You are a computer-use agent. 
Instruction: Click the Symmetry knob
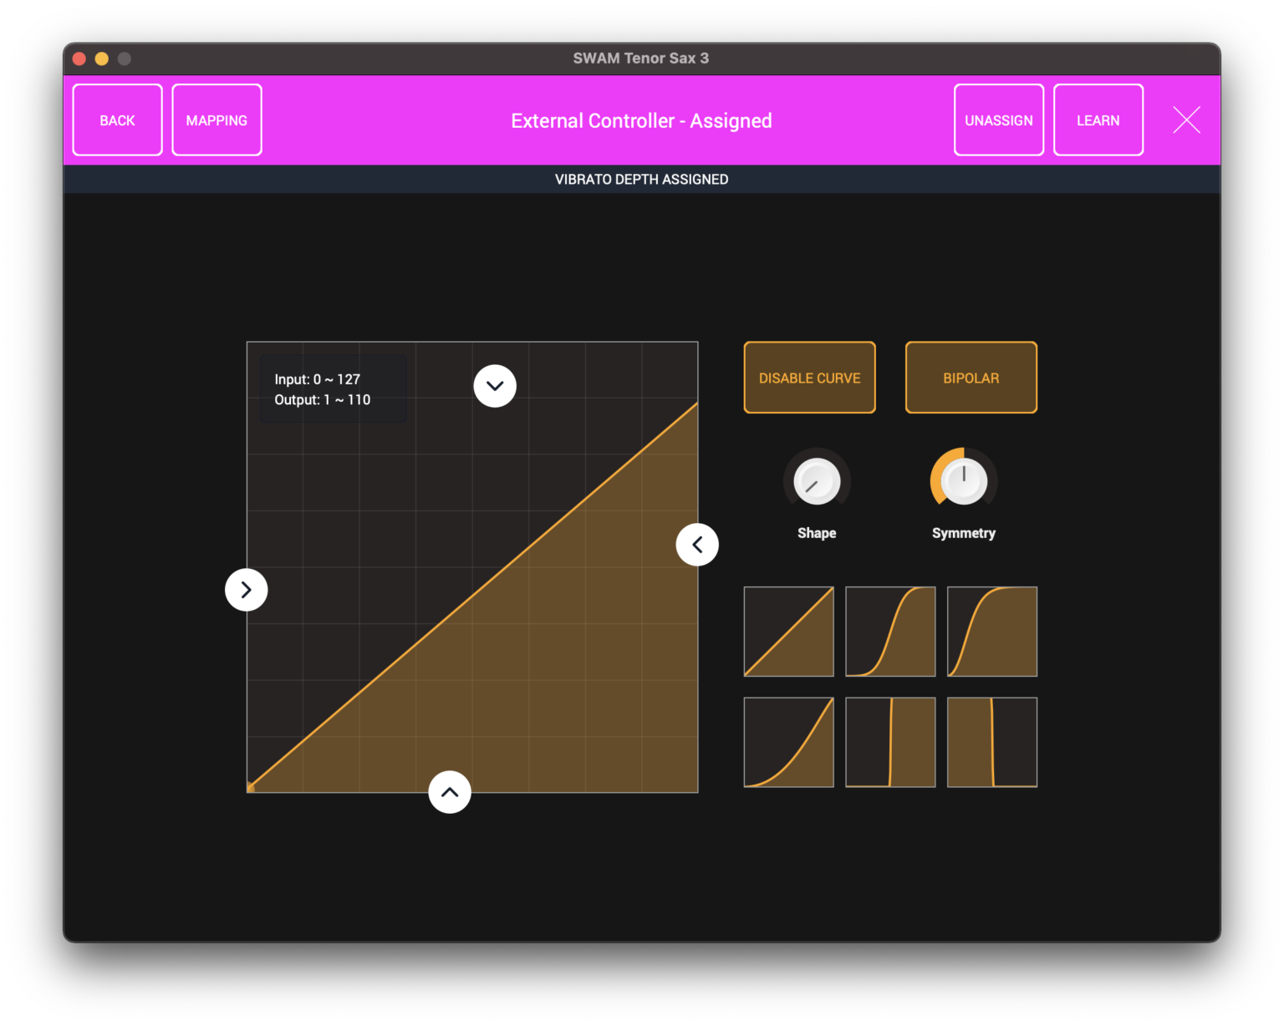(963, 481)
